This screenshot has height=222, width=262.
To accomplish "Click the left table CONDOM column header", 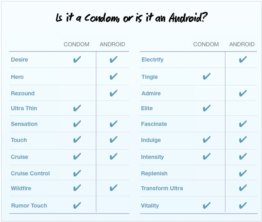I will click(x=76, y=44).
